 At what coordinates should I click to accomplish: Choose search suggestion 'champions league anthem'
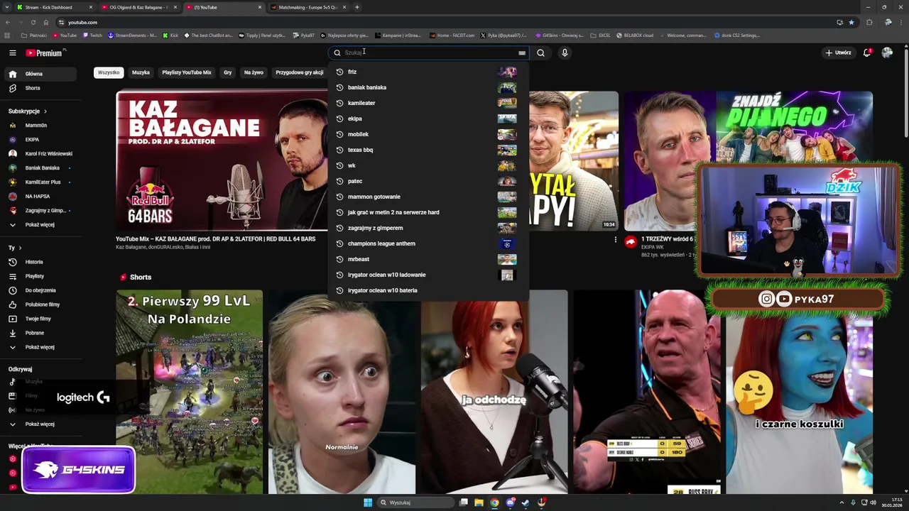pos(428,243)
